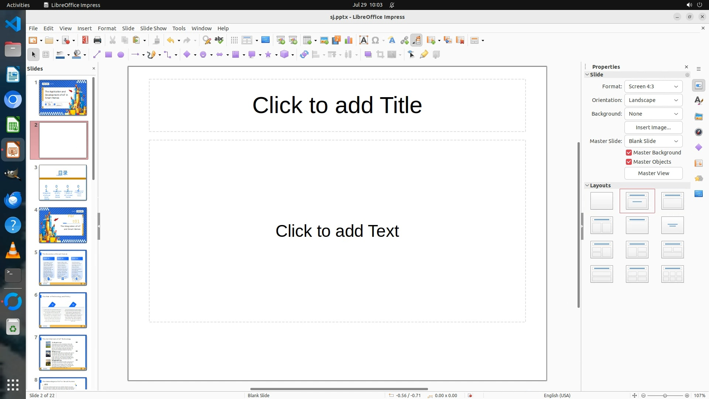The width and height of the screenshot is (709, 399).
Task: Click the Insert Chart icon
Action: coord(348,40)
